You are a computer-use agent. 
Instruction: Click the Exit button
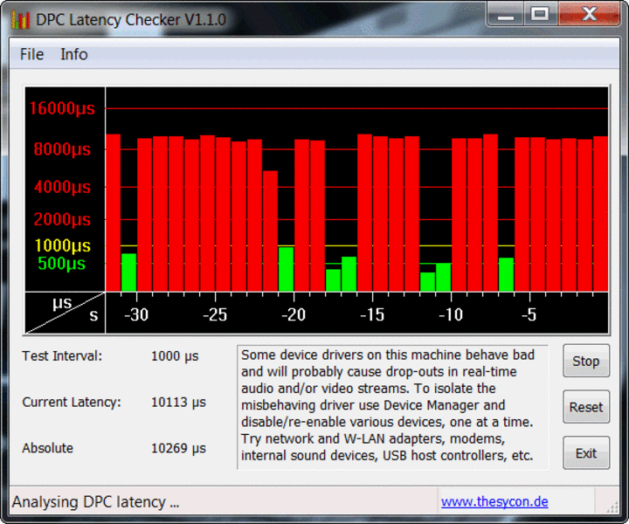[x=585, y=453]
